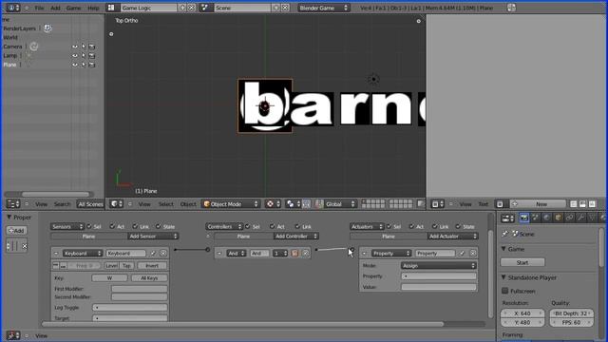
Task: Select the Constraints properties tab icon
Action: point(569,218)
